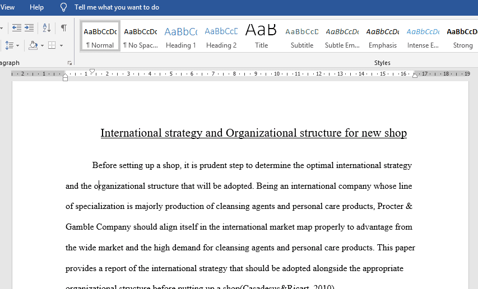Click the Borders icon
The height and width of the screenshot is (289, 478).
coord(52,45)
